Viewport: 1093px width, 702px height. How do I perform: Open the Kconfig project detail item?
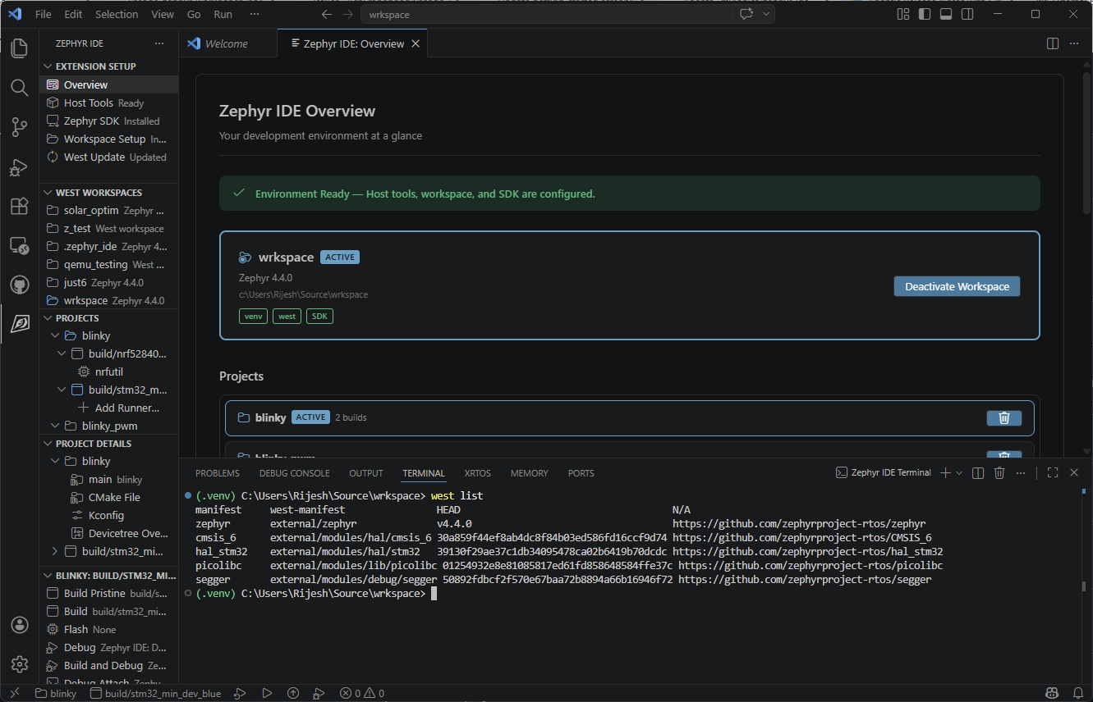[108, 515]
